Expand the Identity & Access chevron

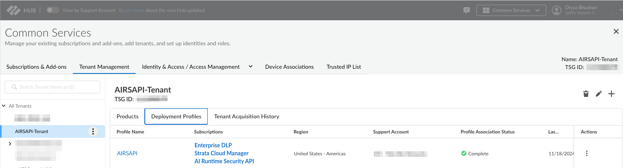[x=251, y=66]
